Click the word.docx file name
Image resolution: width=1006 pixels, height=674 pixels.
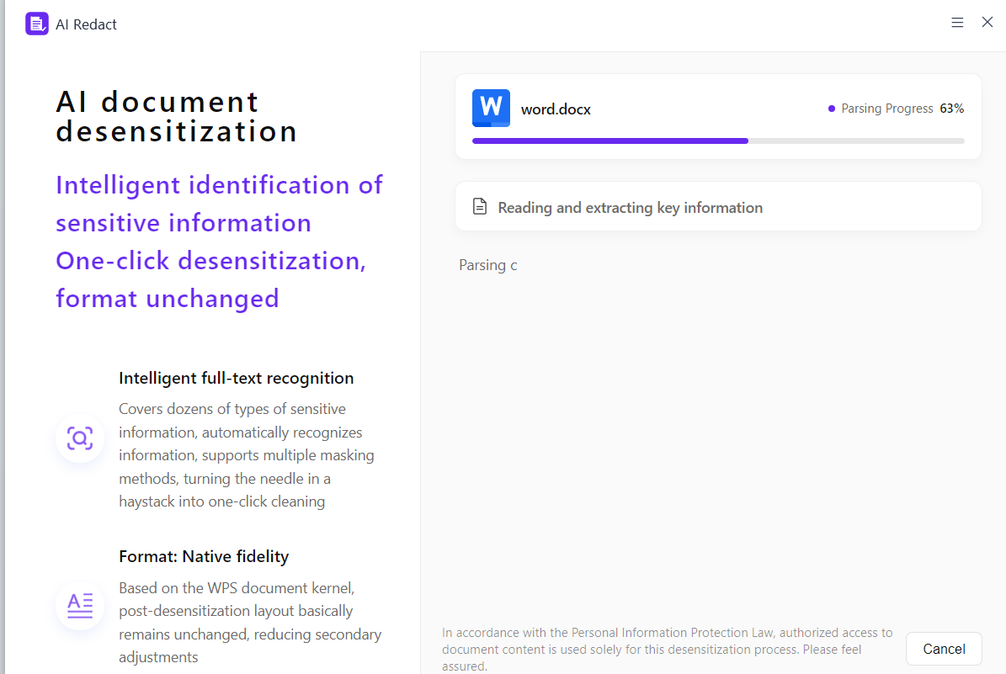pos(556,109)
